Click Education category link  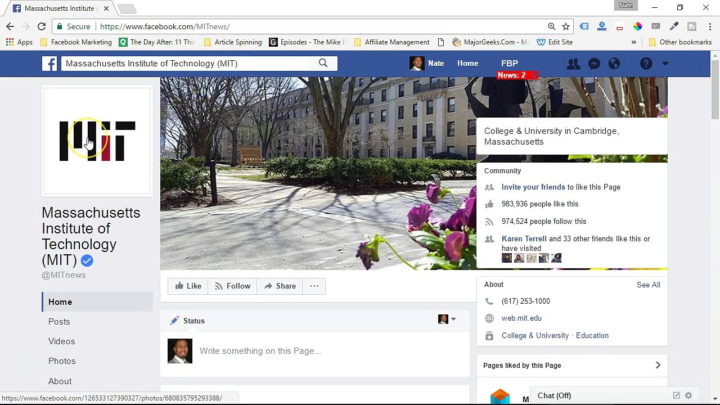pos(592,336)
